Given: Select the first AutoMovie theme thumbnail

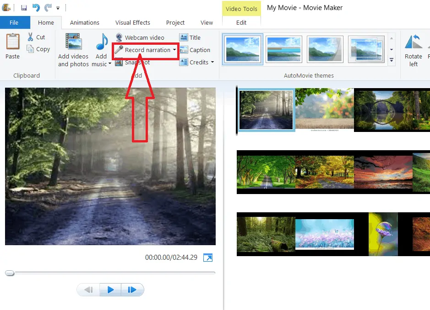Looking at the screenshot, I should (x=242, y=49).
